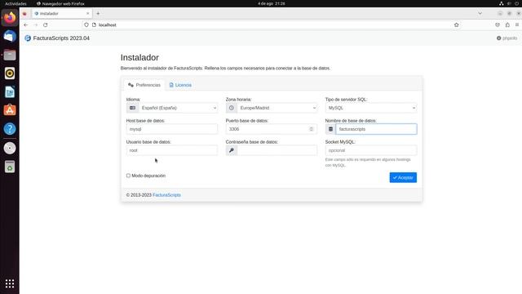Select the Preferencias tab
Image resolution: width=522 pixels, height=294 pixels.
(x=144, y=85)
